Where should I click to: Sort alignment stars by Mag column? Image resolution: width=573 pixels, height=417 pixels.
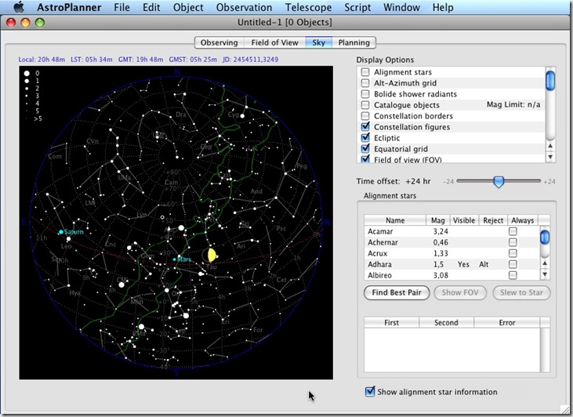click(x=438, y=220)
